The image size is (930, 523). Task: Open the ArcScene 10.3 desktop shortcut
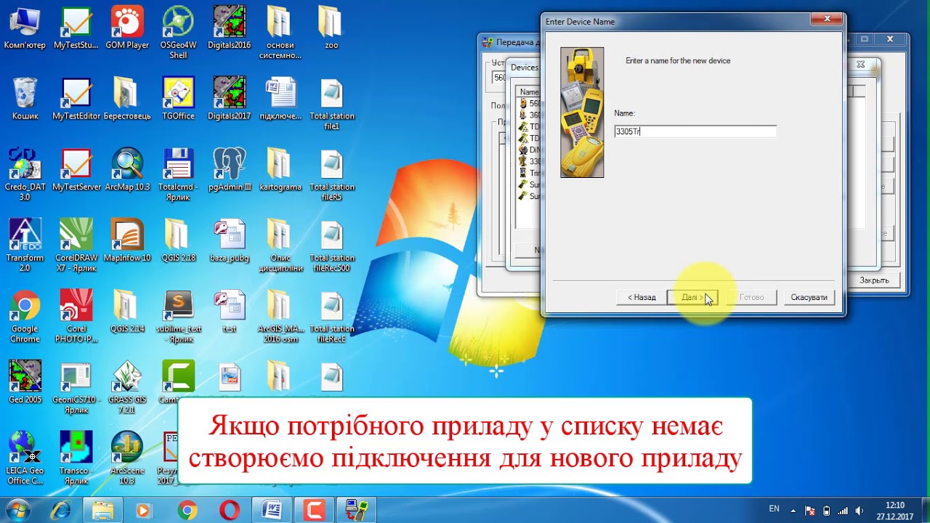(x=127, y=458)
